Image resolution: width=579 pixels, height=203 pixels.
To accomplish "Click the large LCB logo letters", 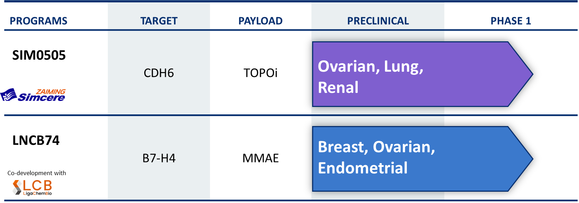I will click(37, 185).
